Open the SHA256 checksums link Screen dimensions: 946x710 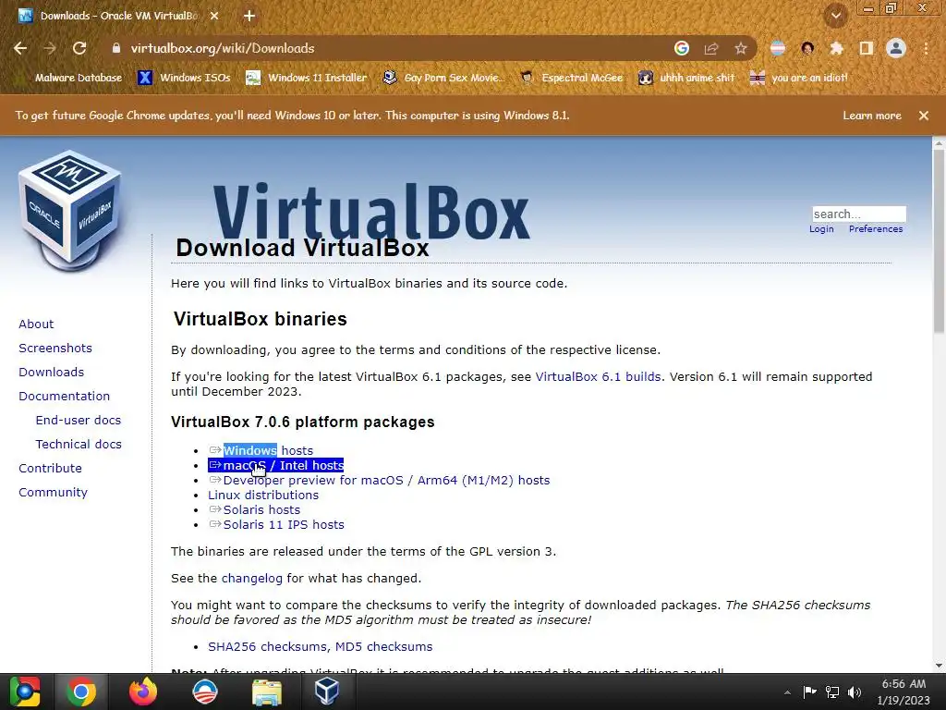tap(269, 646)
